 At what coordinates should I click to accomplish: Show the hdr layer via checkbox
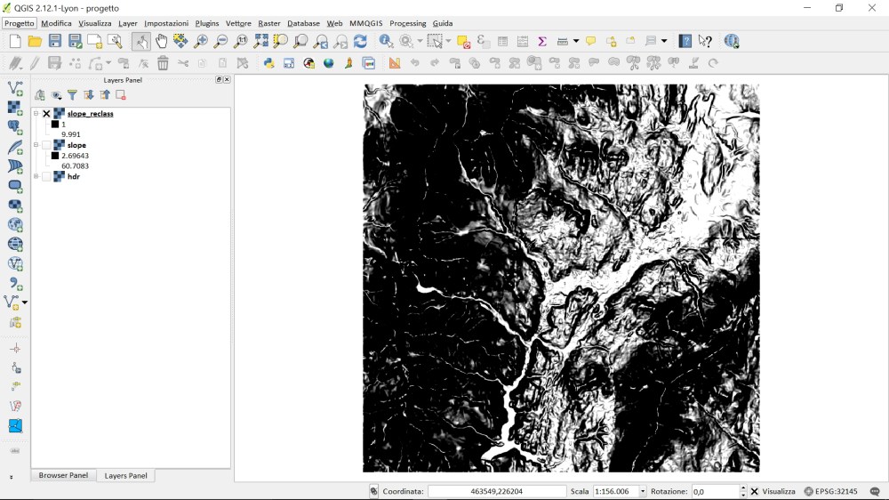47,176
